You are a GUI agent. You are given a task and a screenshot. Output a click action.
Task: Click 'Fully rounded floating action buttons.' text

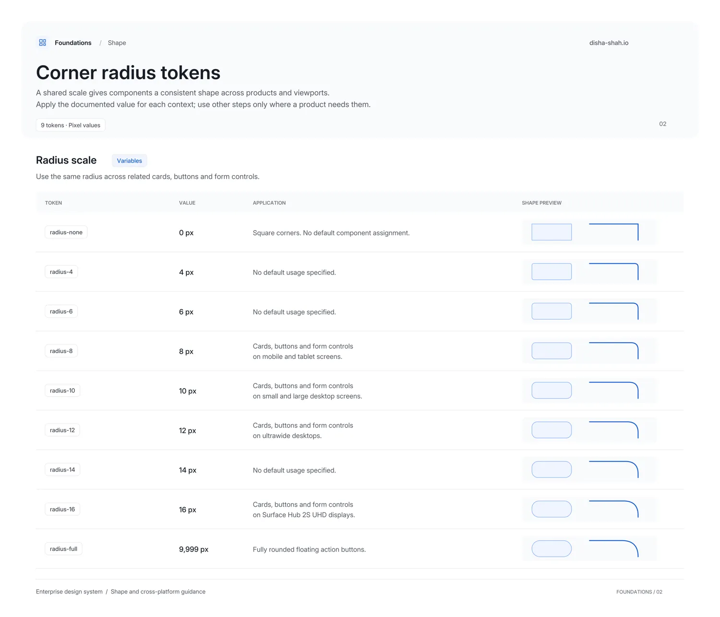pyautogui.click(x=309, y=549)
